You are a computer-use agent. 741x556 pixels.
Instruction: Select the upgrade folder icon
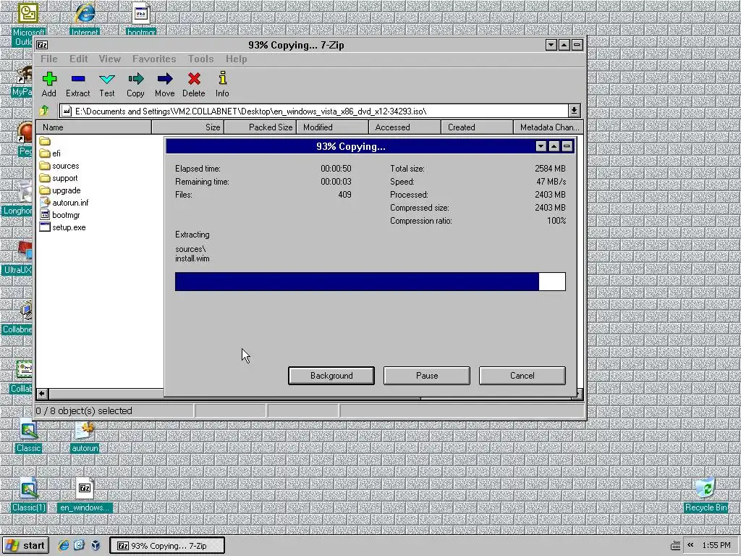click(x=45, y=190)
